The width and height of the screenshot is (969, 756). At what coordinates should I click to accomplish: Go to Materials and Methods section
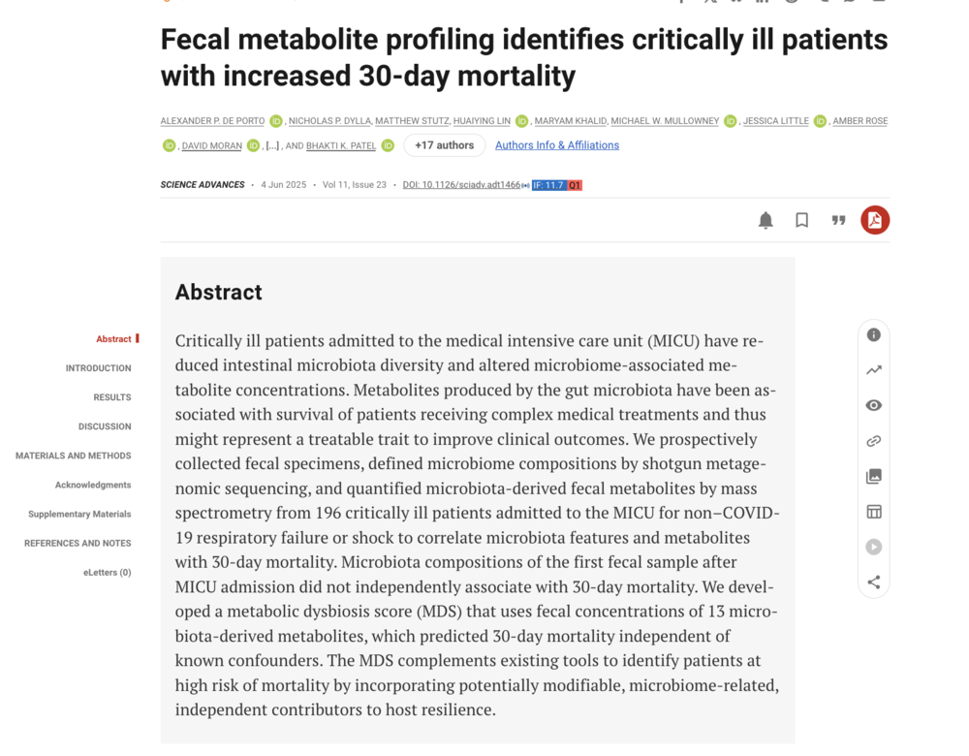point(73,456)
